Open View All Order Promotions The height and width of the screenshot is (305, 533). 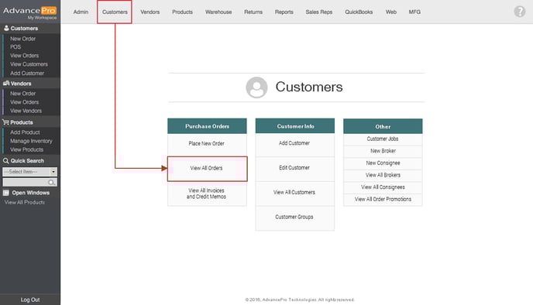383,200
